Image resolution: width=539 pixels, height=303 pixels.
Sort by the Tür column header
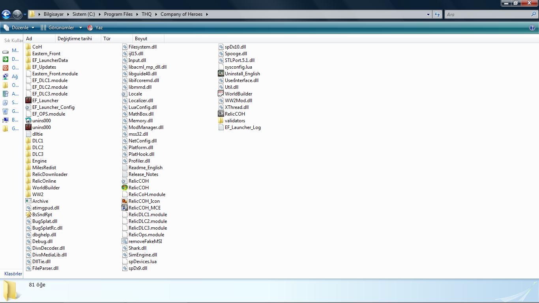[x=117, y=39]
